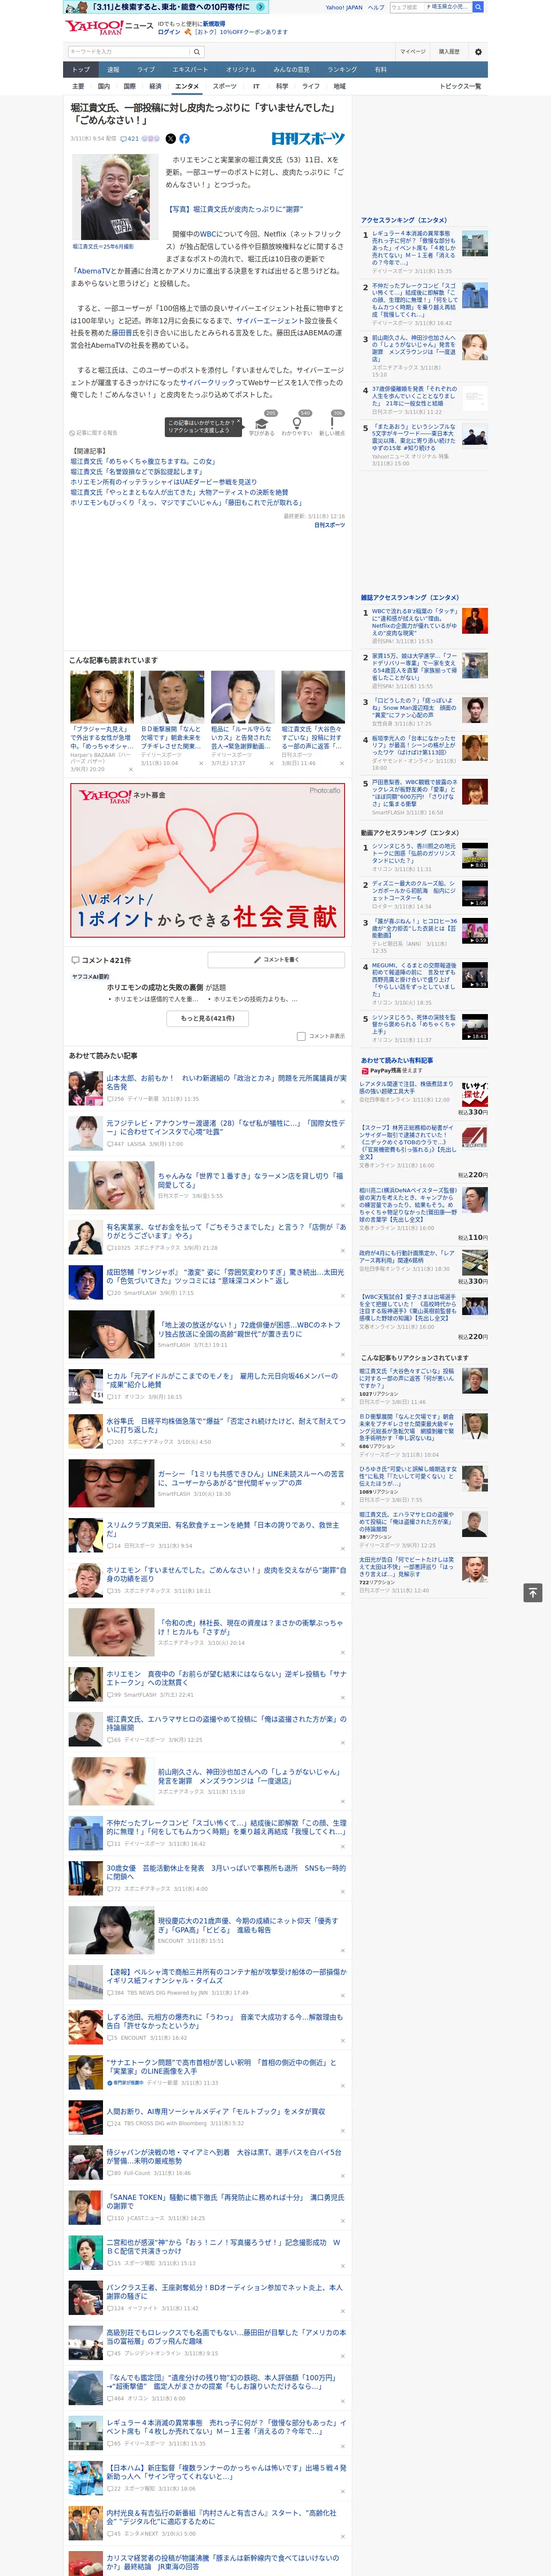Image resolution: width=551 pixels, height=2576 pixels.
Task: Open the エキスパート navigation tab
Action: click(190, 70)
